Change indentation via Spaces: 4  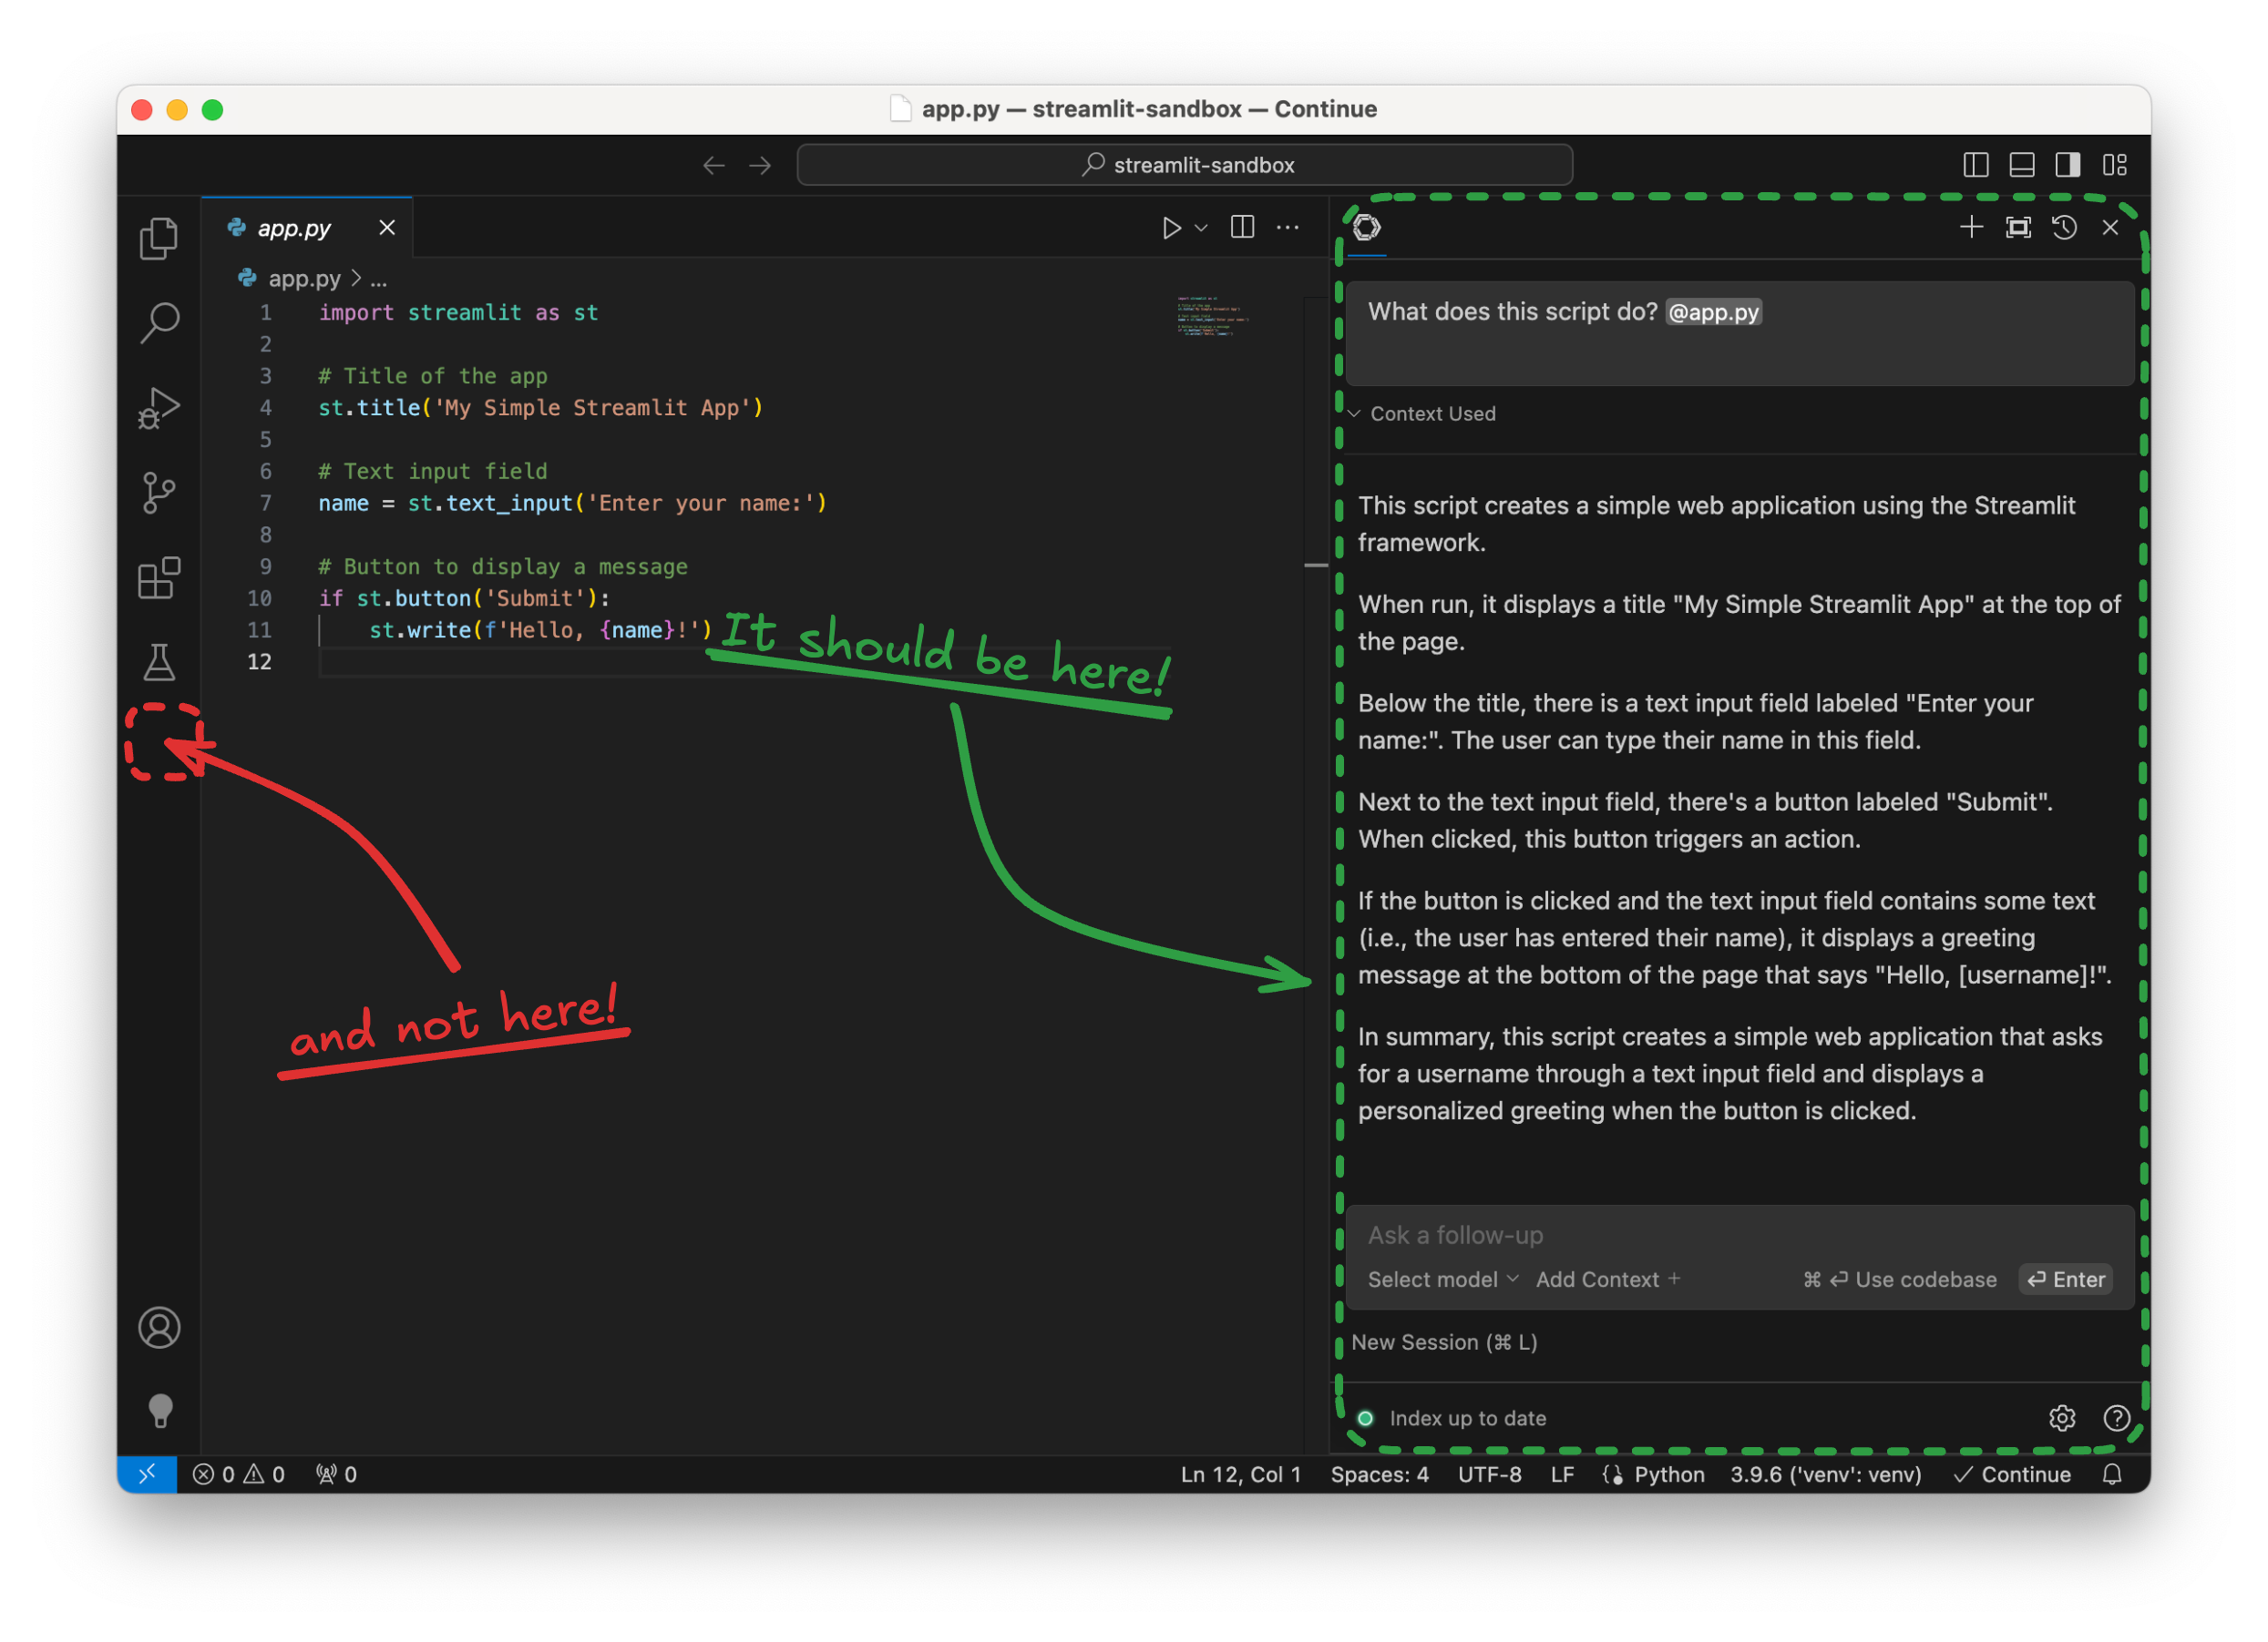pos(1379,1474)
